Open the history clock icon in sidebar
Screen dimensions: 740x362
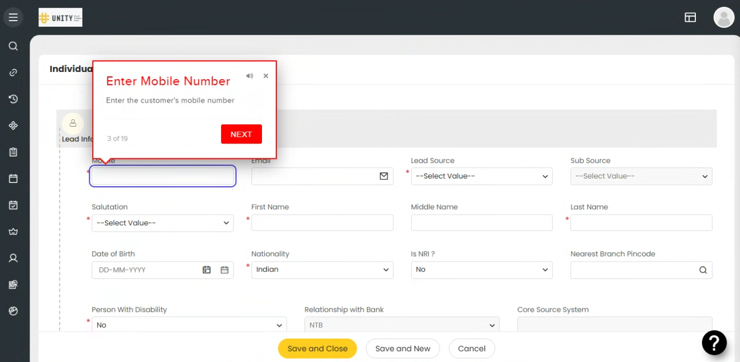tap(13, 99)
